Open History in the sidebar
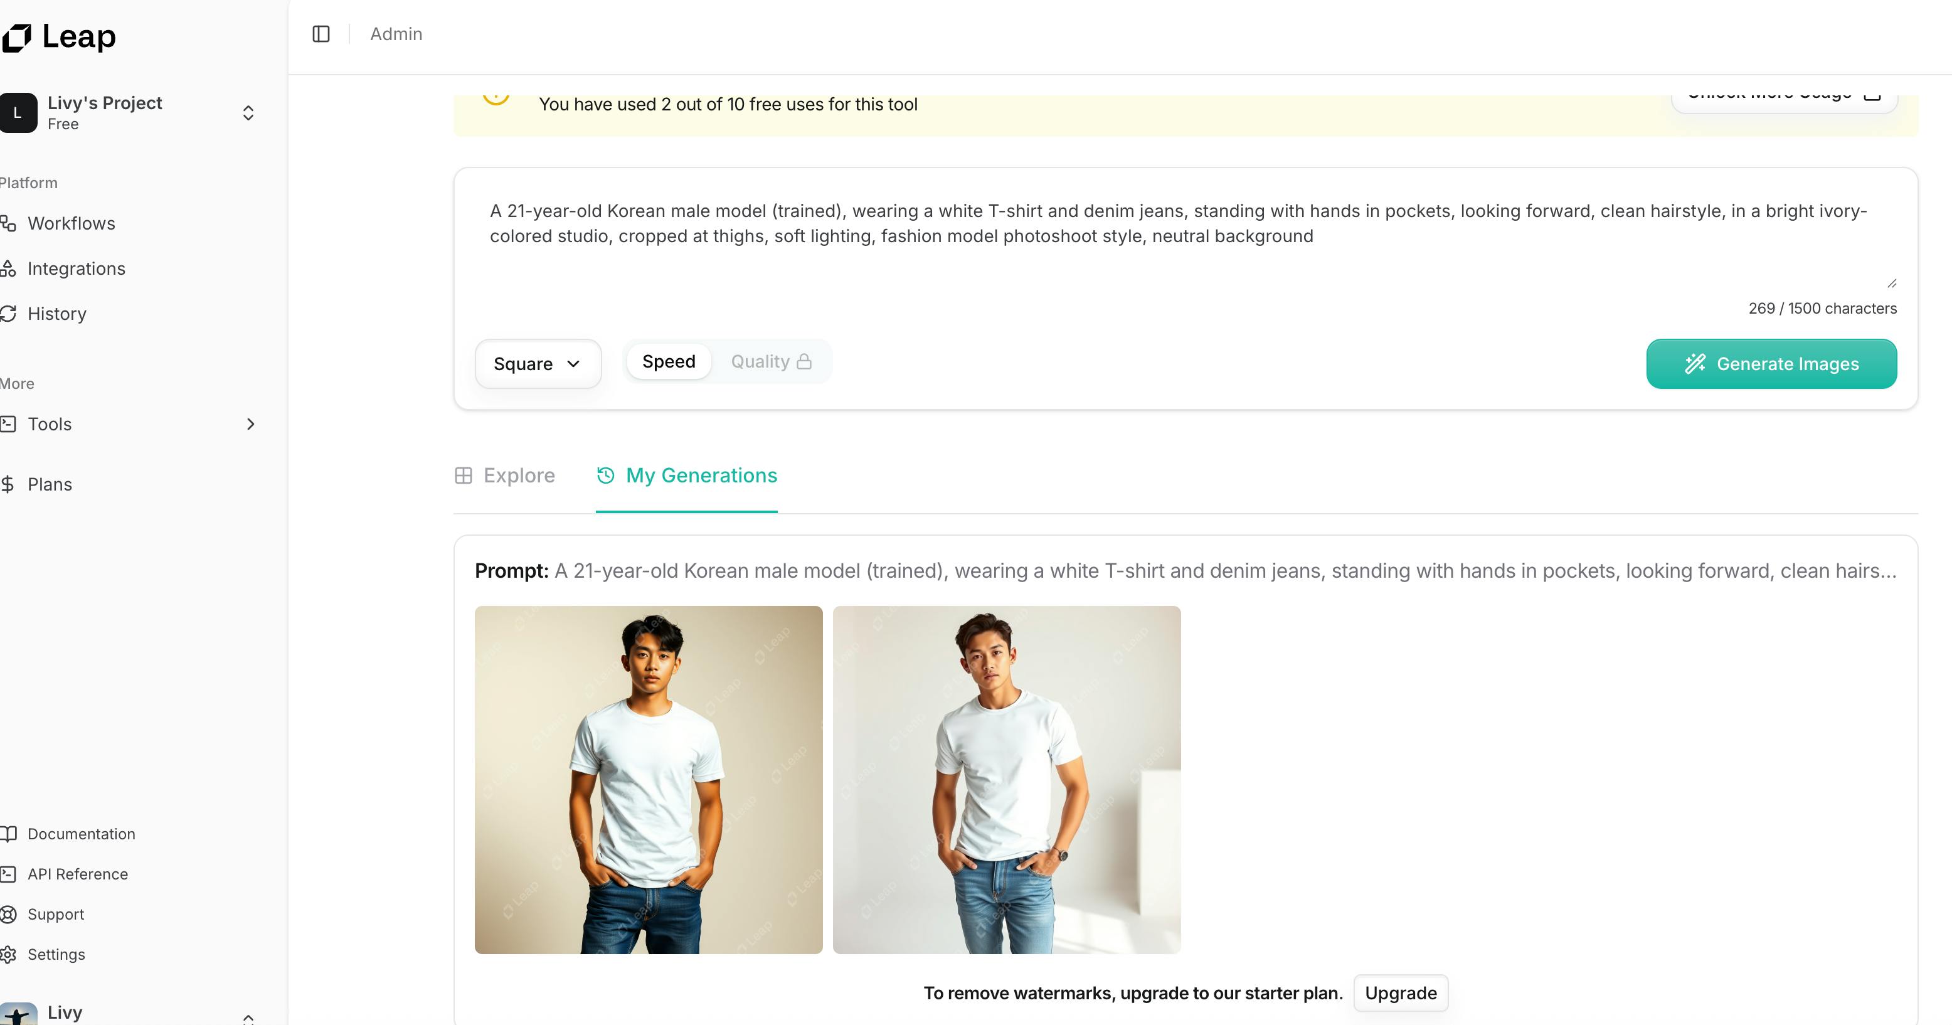 [57, 314]
